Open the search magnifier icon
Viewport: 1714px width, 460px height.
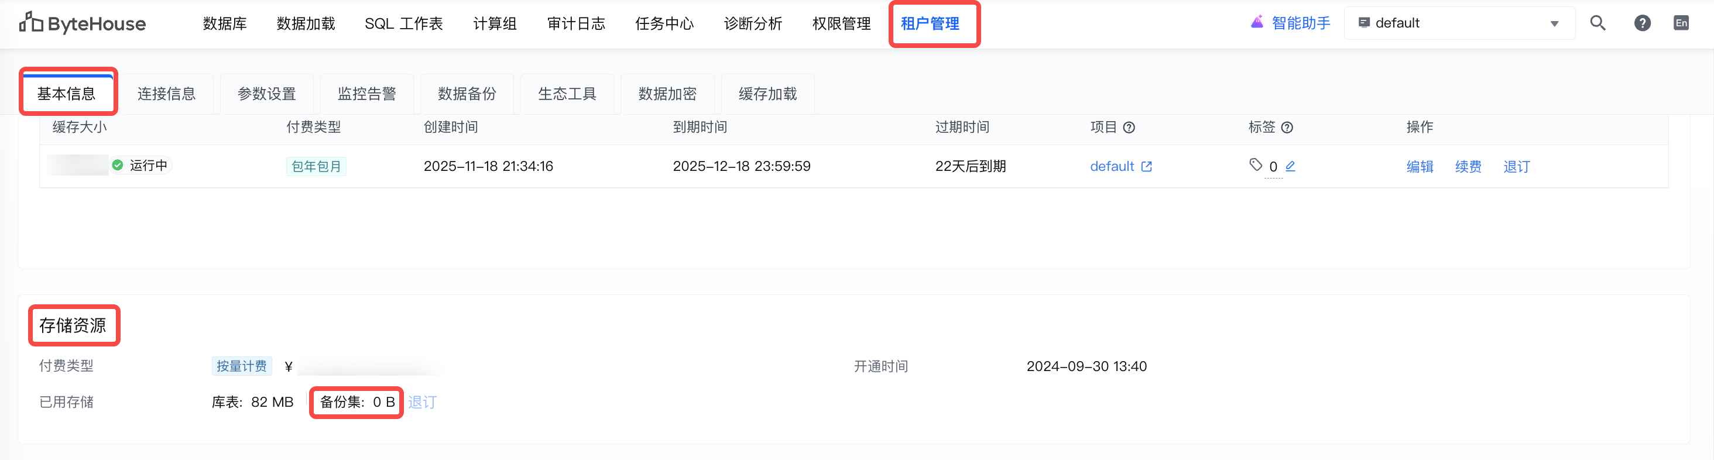[x=1598, y=23]
